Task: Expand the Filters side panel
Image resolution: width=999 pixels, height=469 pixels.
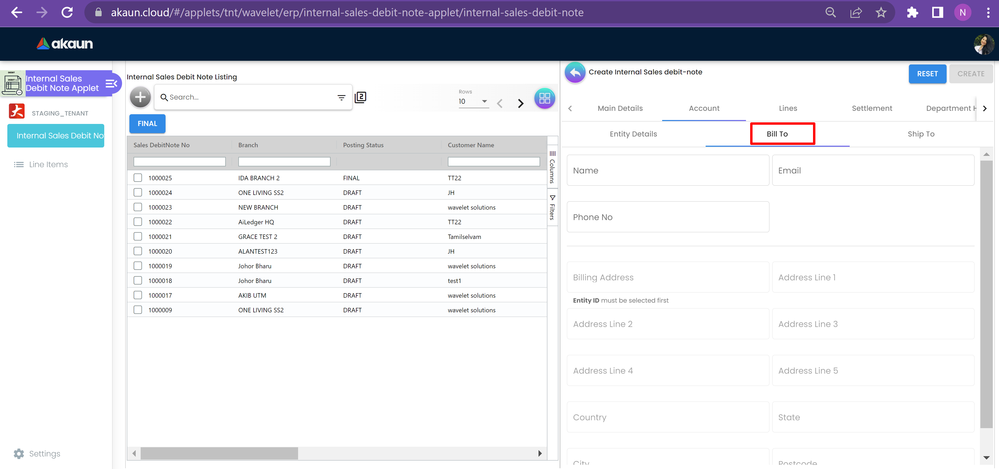Action: pyautogui.click(x=552, y=208)
